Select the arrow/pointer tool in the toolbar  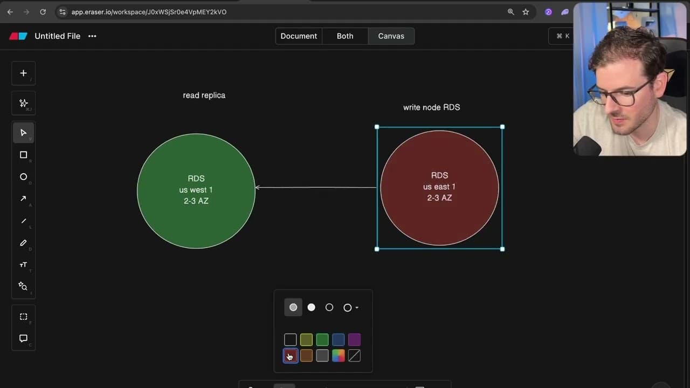23,133
